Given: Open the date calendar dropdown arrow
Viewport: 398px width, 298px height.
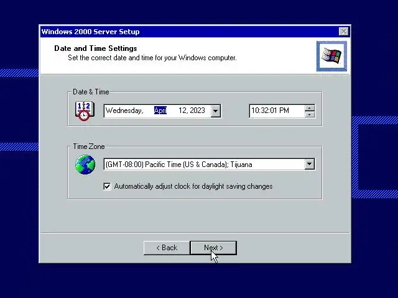Looking at the screenshot, I should click(x=215, y=111).
